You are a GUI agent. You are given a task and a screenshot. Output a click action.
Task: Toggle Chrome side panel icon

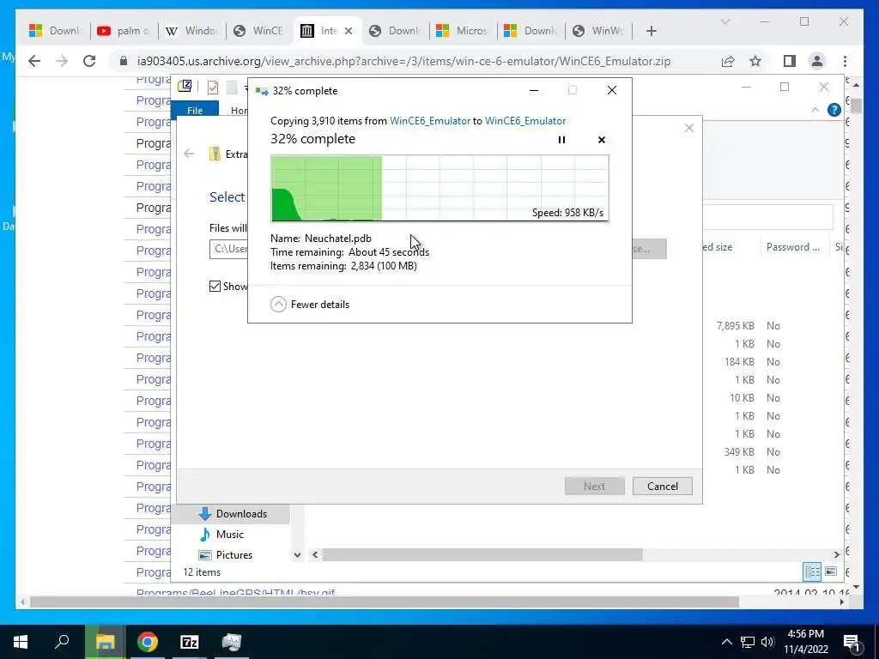tap(790, 61)
